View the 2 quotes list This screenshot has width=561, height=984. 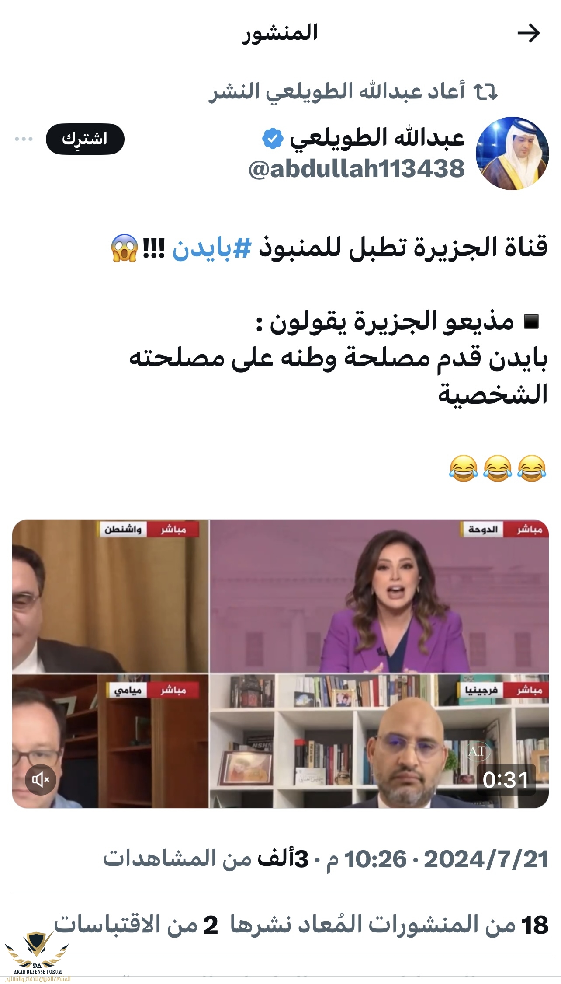[136, 925]
